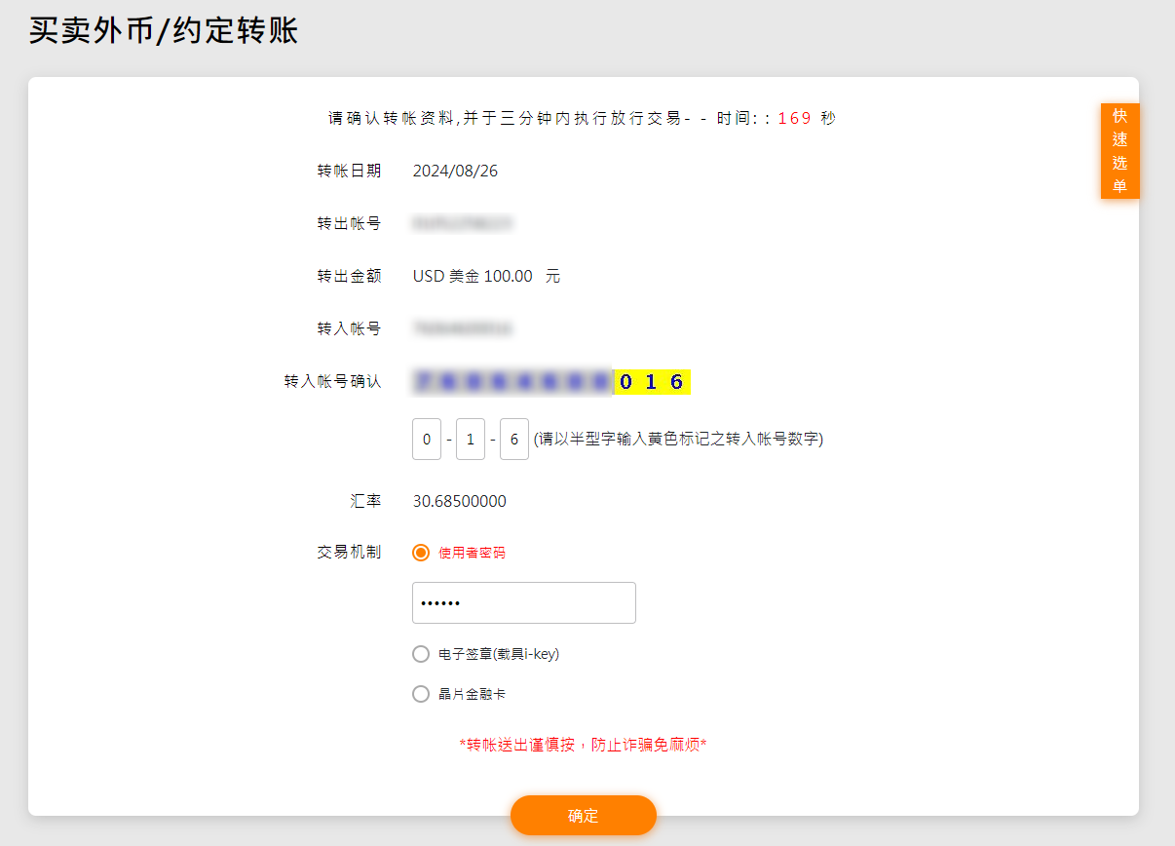Click the USD 美金 100.00 amount text
This screenshot has width=1175, height=846.
(x=474, y=276)
